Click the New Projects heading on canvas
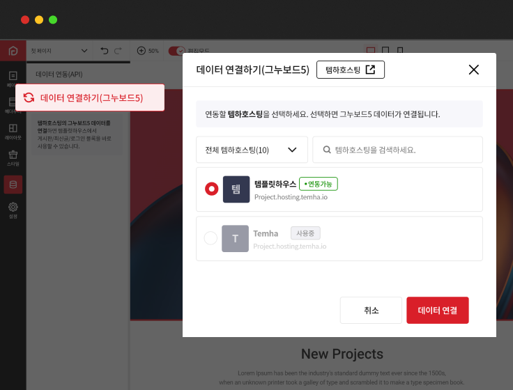The image size is (513, 390). tap(342, 354)
